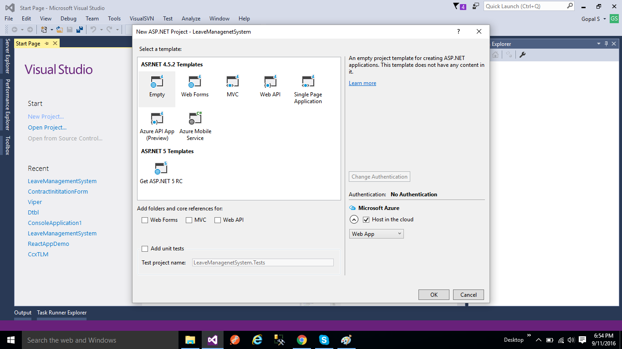This screenshot has height=349, width=622.
Task: Open the Web App dropdown
Action: (376, 234)
